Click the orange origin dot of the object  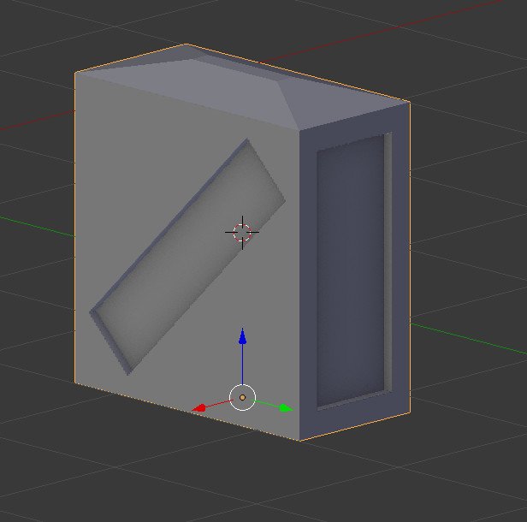point(243,397)
